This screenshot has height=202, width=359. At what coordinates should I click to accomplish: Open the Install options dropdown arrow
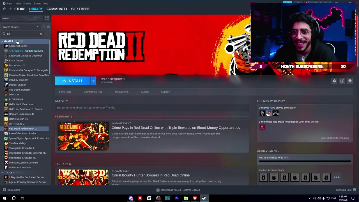click(x=93, y=81)
